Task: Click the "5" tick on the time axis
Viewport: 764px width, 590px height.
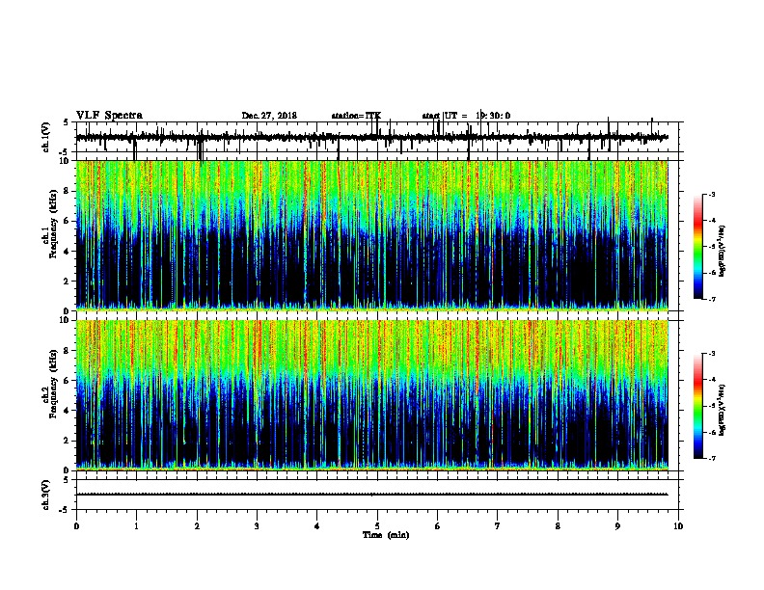Action: pyautogui.click(x=377, y=526)
